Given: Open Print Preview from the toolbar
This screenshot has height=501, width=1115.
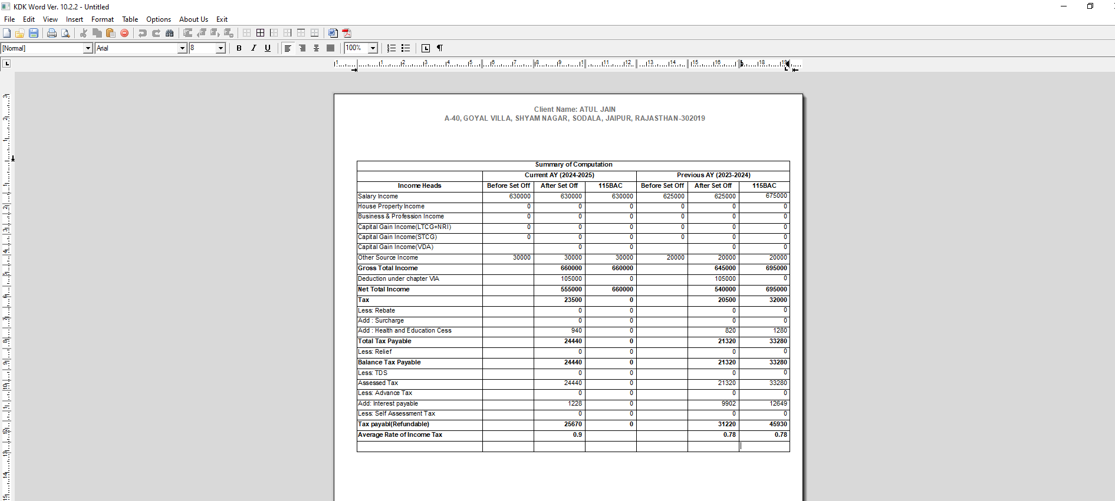Looking at the screenshot, I should pyautogui.click(x=65, y=33).
